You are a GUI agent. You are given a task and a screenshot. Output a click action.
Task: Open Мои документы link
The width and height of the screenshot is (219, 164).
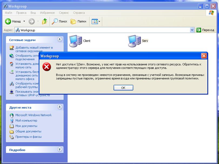[x=26, y=126]
